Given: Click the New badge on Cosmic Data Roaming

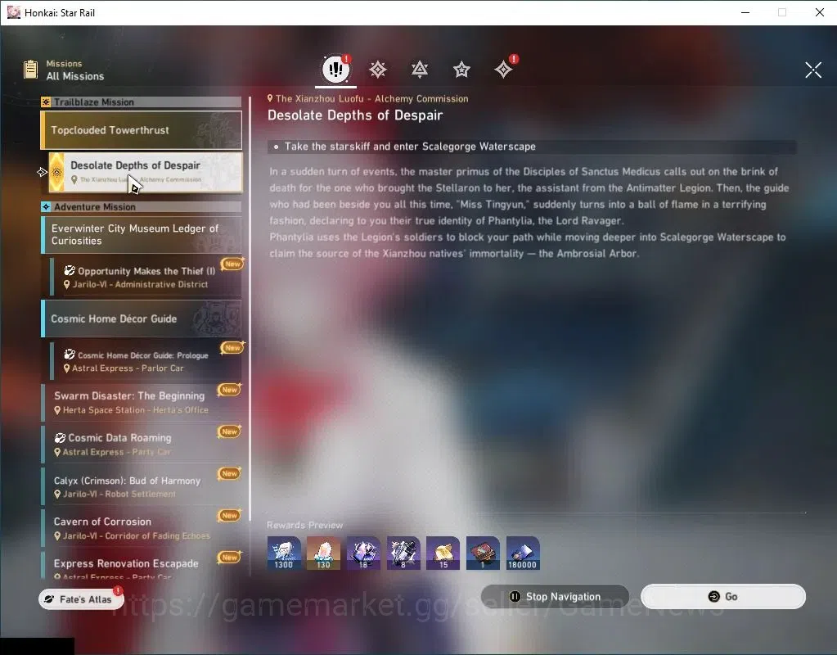Looking at the screenshot, I should pyautogui.click(x=230, y=431).
